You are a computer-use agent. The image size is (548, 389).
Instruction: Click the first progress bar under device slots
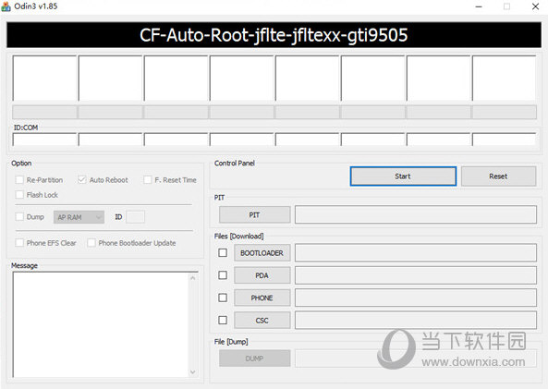click(x=44, y=112)
